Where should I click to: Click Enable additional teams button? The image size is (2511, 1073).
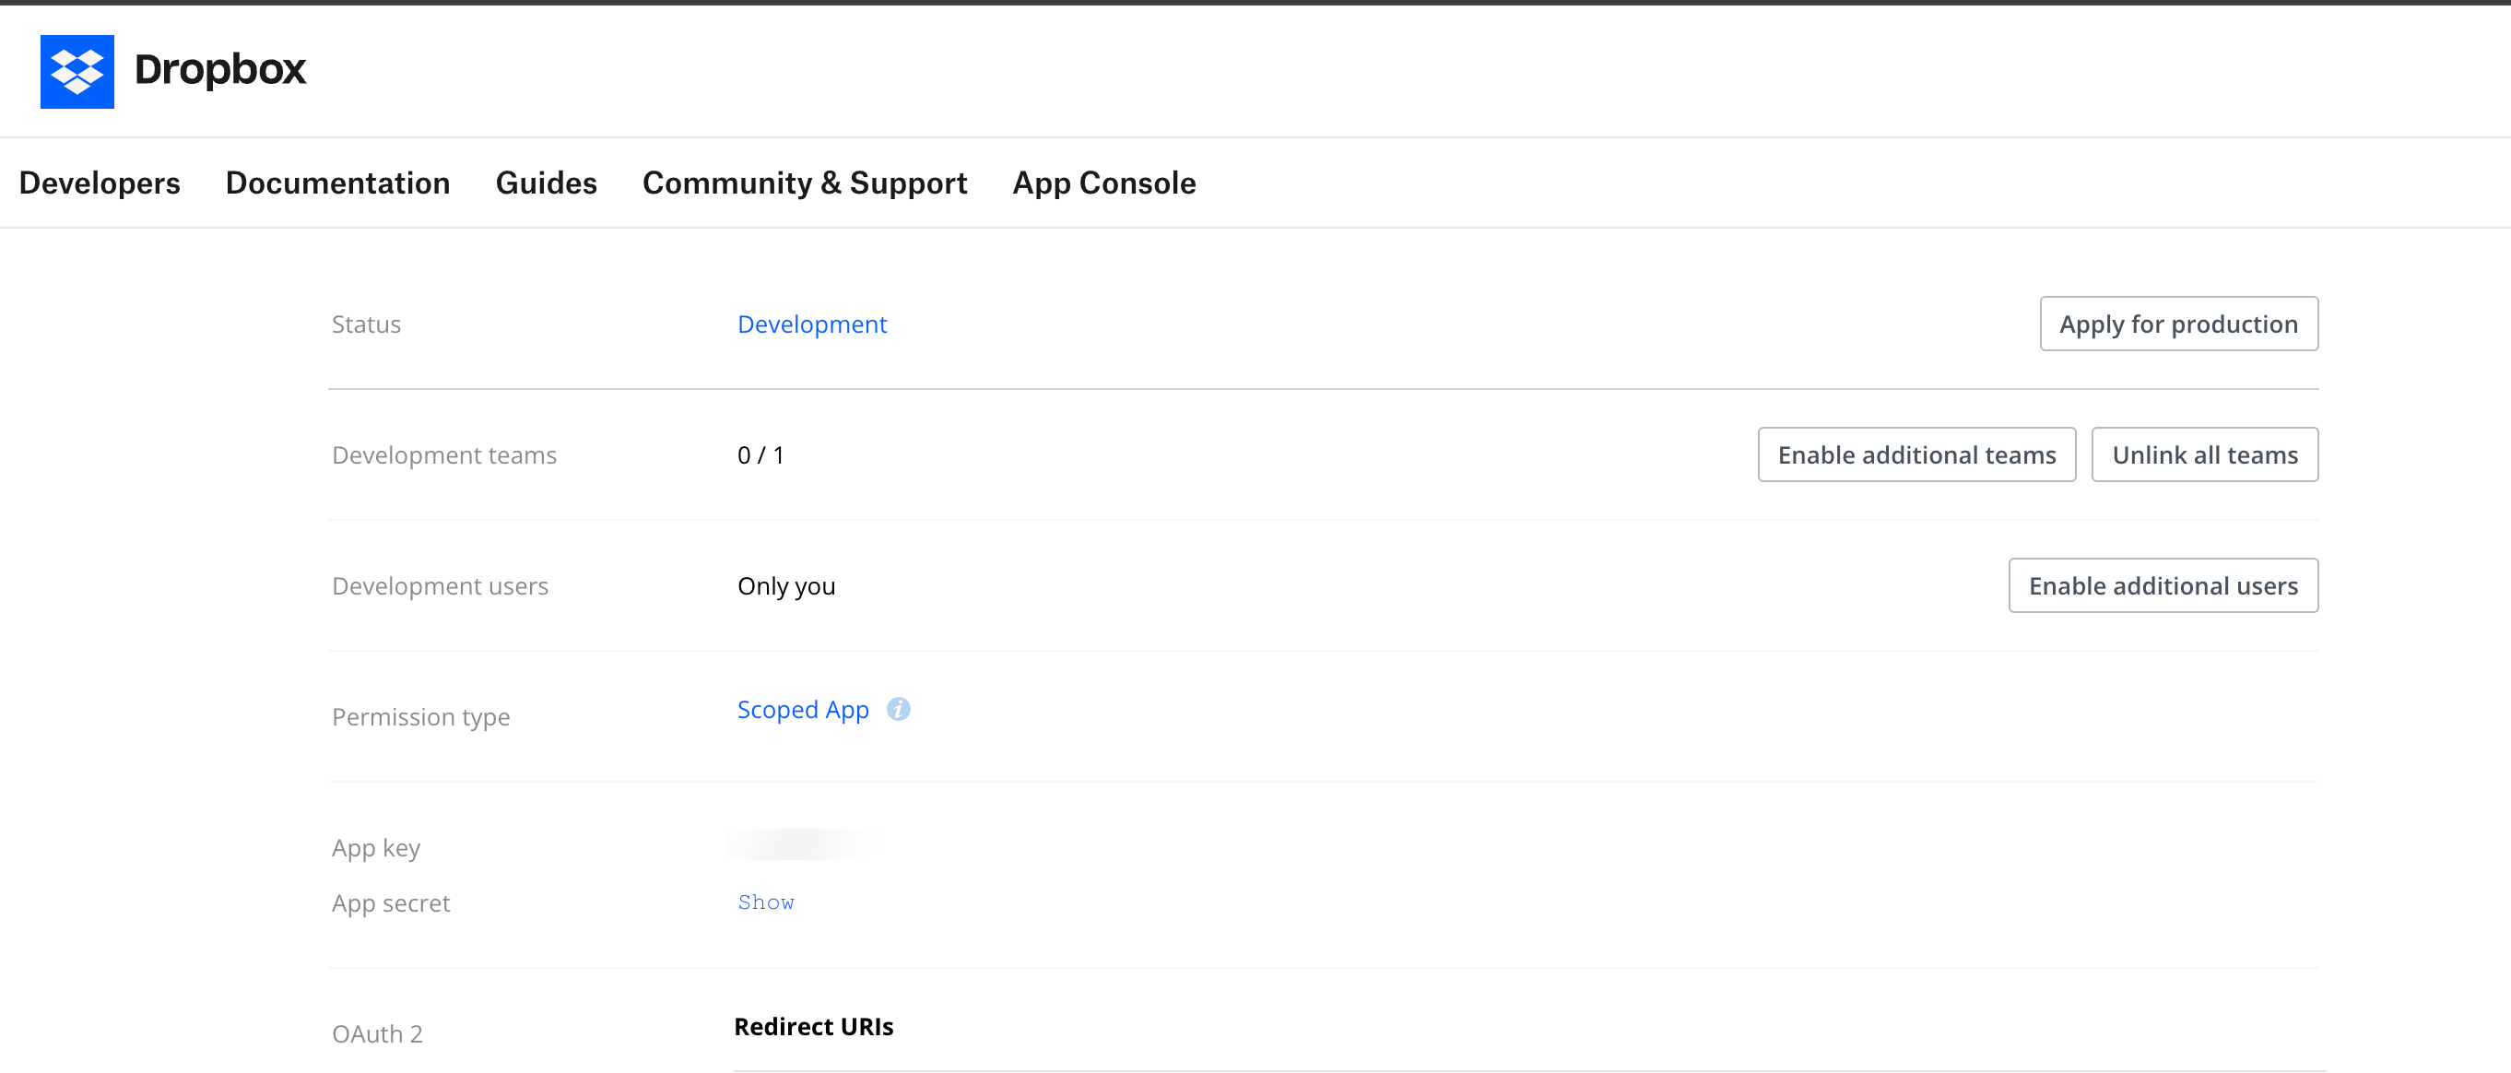(x=1916, y=454)
